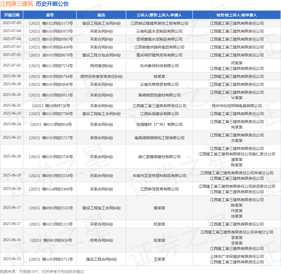Click plaintiff 张某某
Screen dimensions: 281x274
[x=159, y=240]
